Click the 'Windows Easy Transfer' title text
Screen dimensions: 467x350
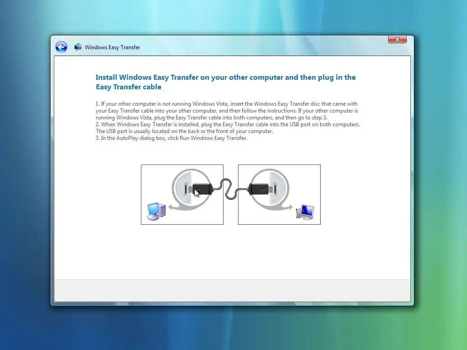click(112, 47)
